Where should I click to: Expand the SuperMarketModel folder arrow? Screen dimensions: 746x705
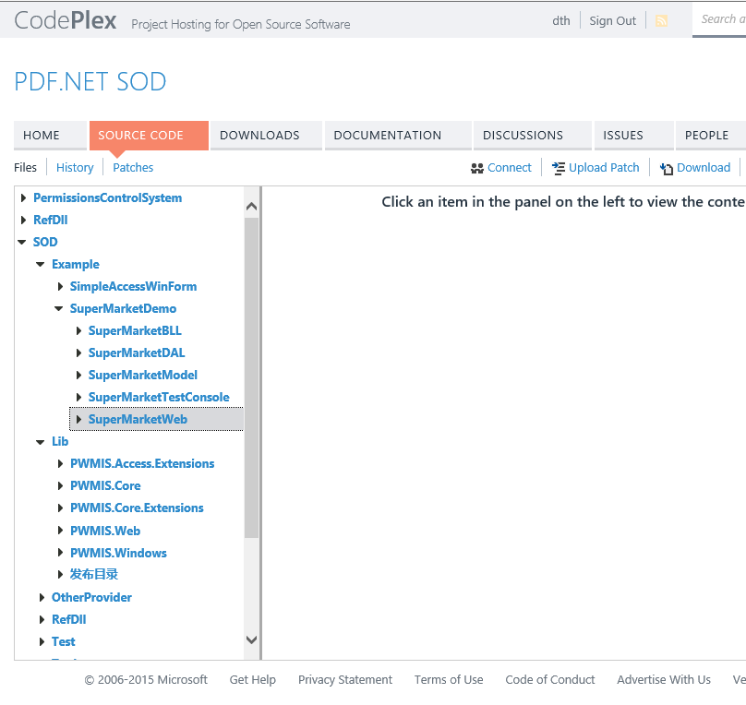pos(78,375)
